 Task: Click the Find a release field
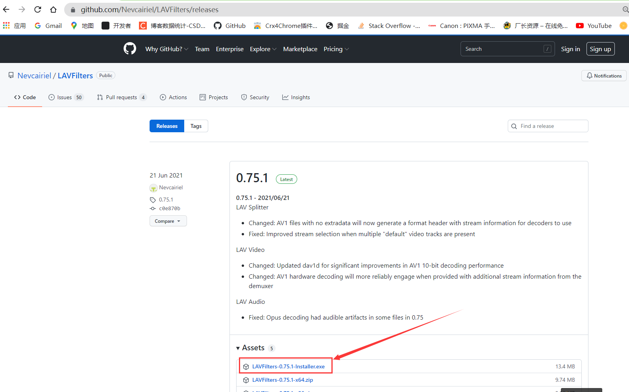[548, 126]
